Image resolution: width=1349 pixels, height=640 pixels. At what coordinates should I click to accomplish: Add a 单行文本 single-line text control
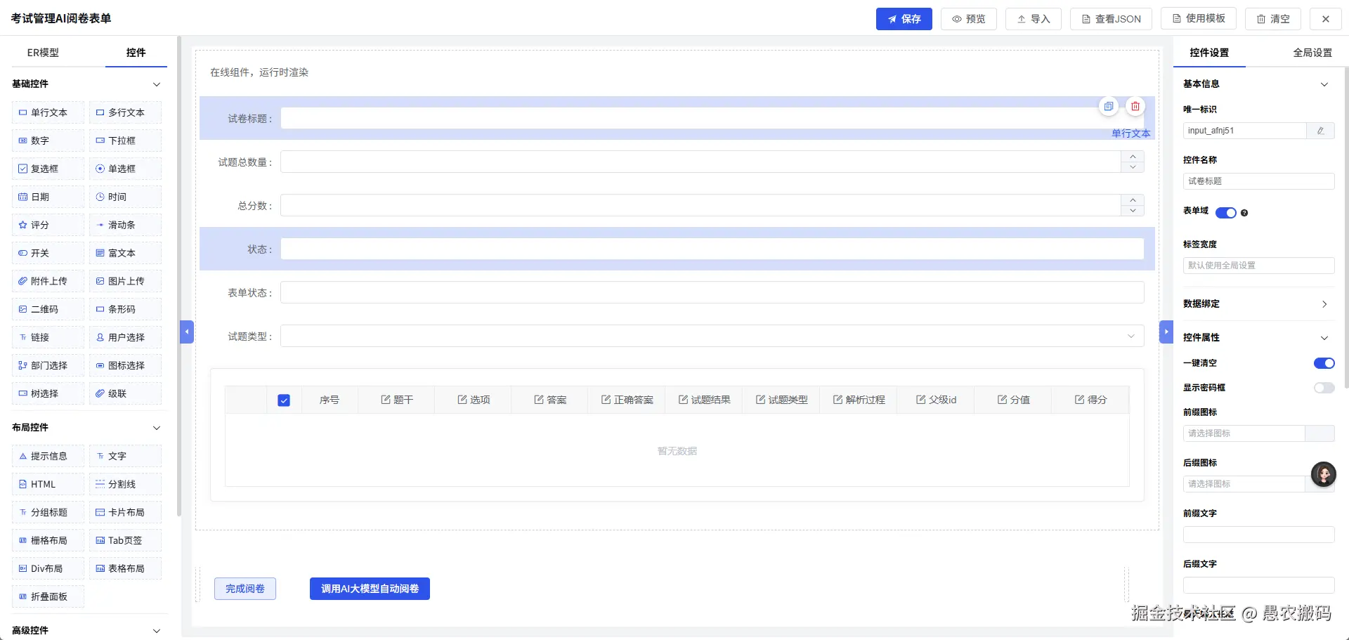tap(48, 112)
